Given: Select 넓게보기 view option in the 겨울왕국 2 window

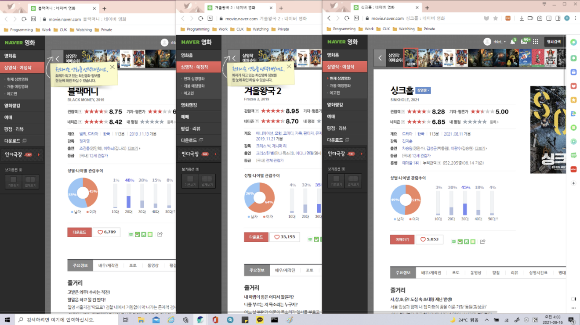Looking at the screenshot, I should tap(207, 181).
